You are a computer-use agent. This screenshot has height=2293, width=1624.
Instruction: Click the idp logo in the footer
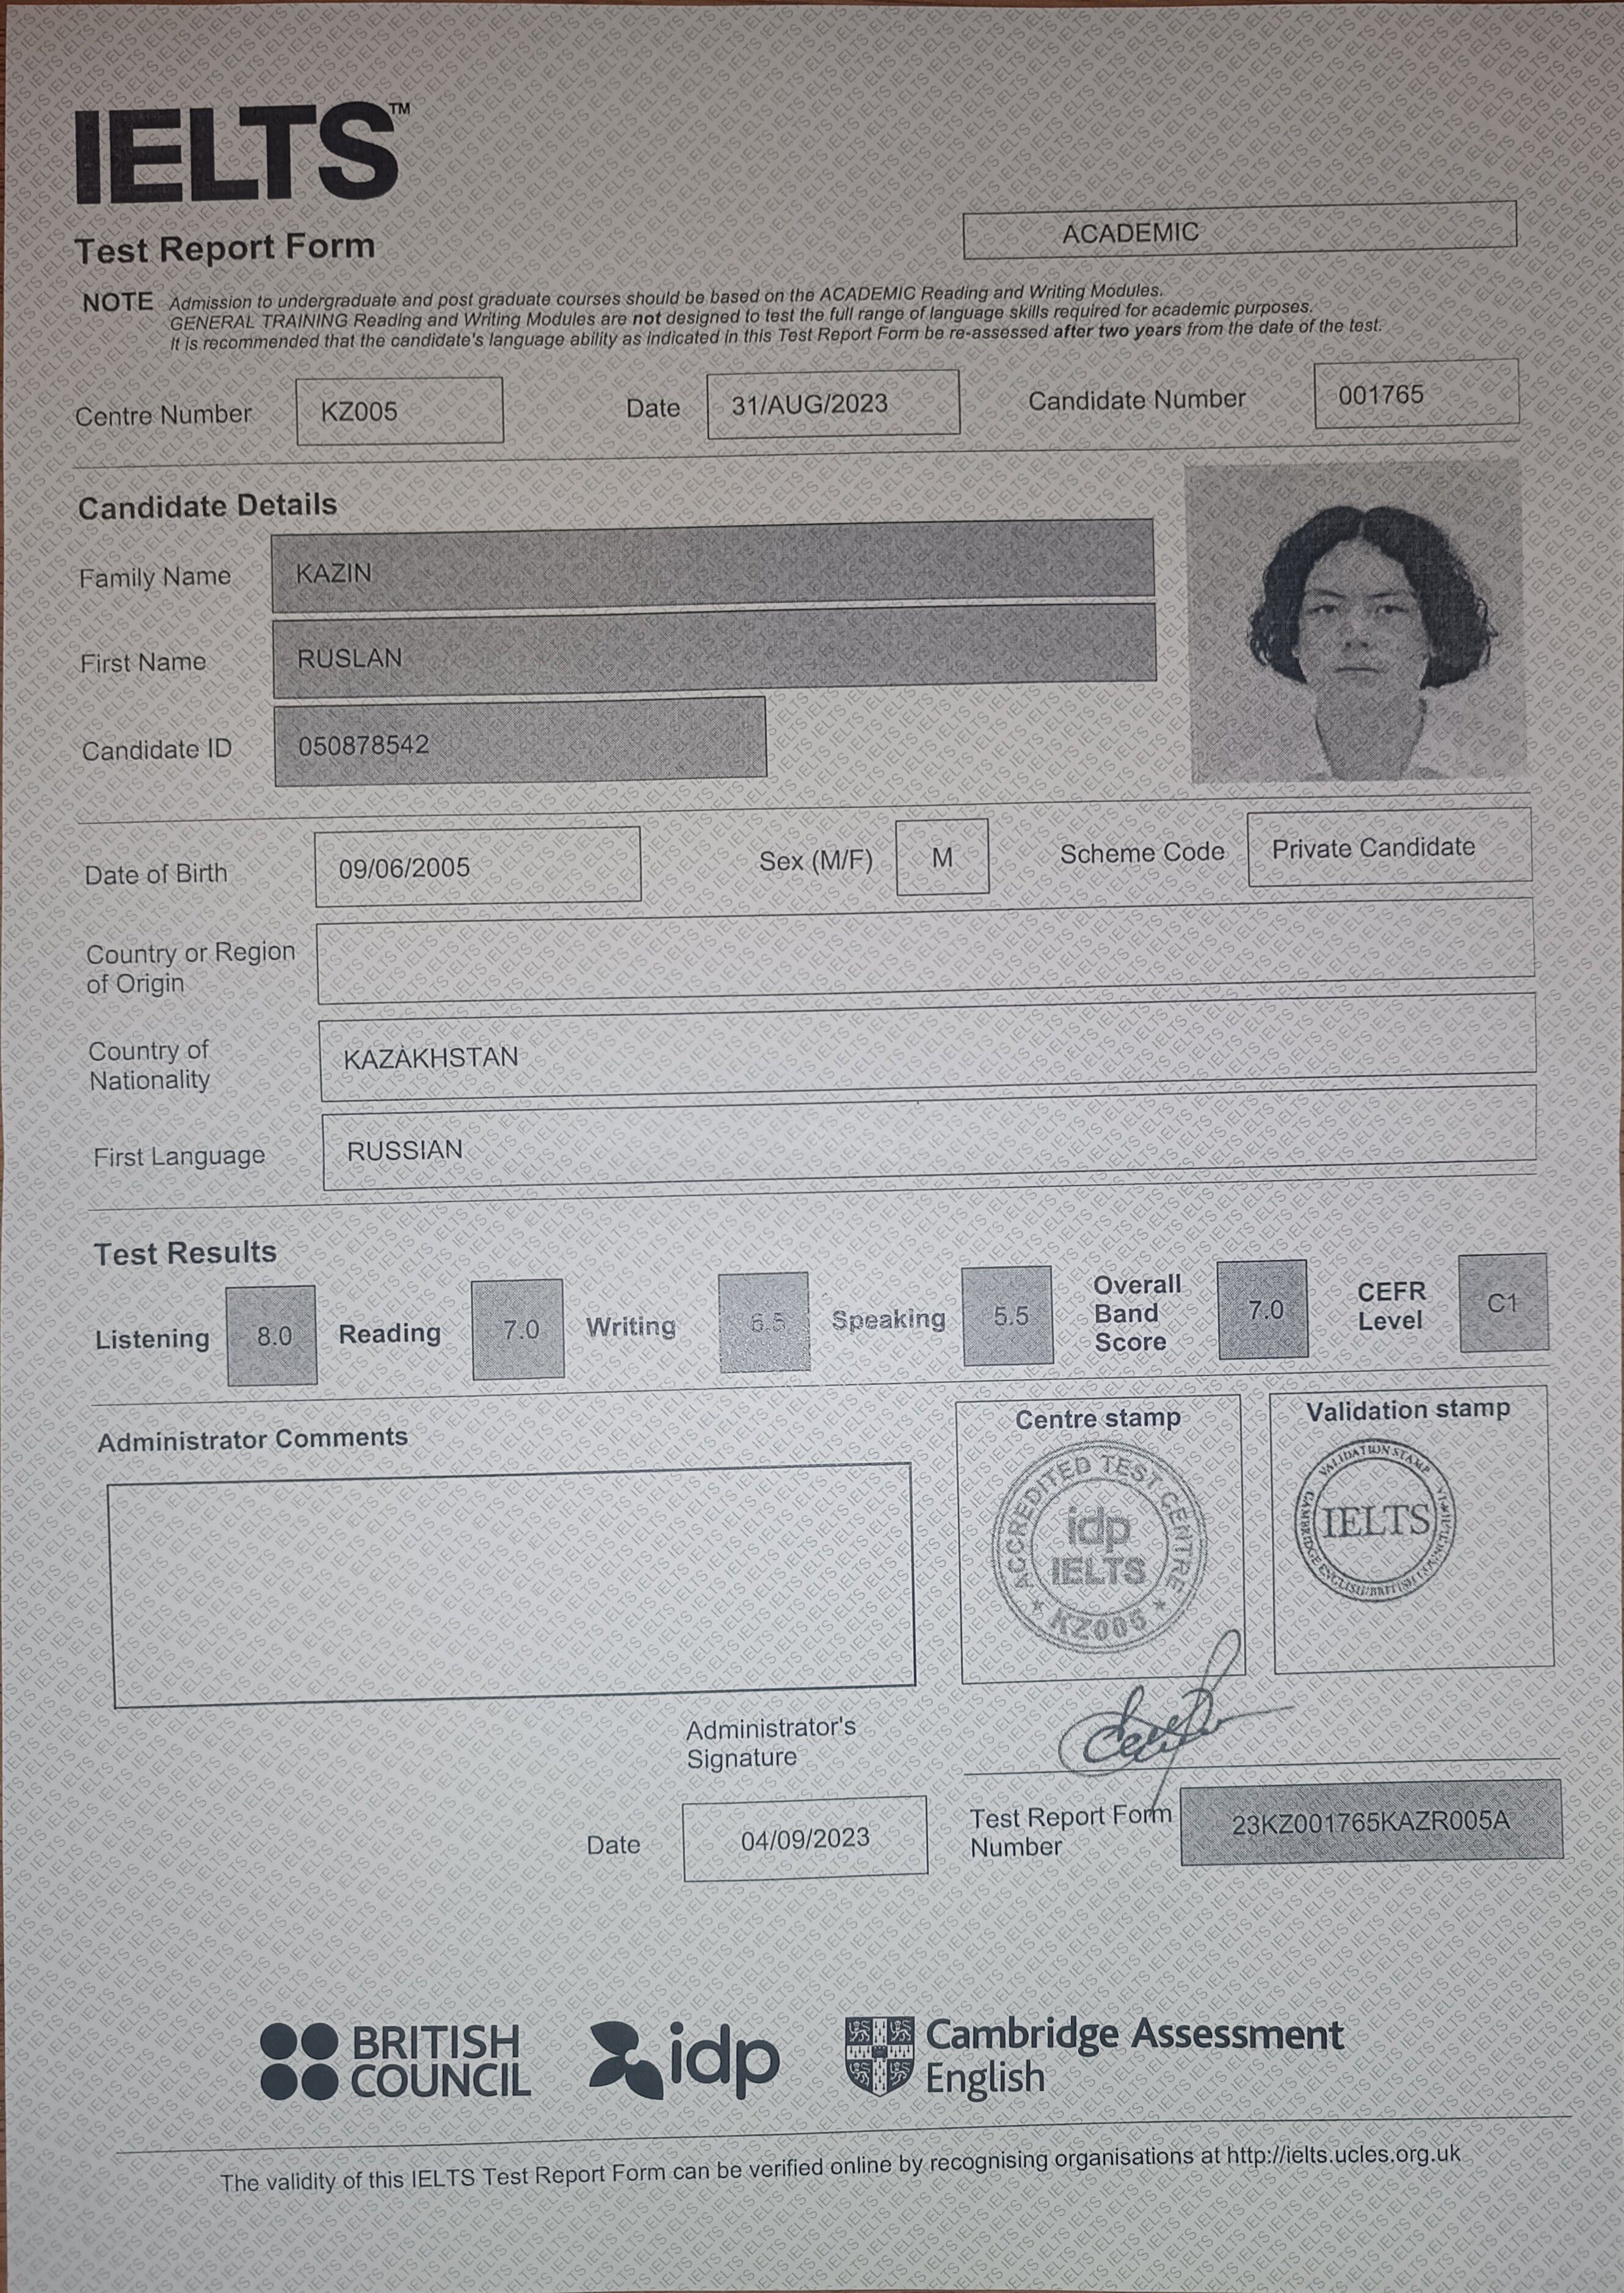[x=684, y=2058]
